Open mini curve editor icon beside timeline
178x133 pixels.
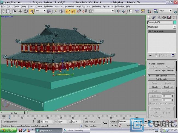pos(4,117)
